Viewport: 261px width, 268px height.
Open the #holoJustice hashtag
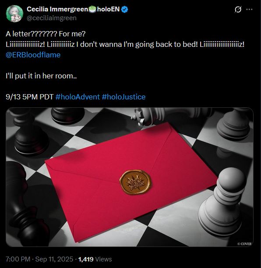123,97
